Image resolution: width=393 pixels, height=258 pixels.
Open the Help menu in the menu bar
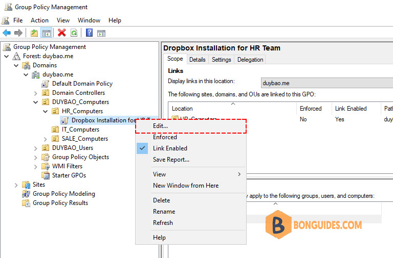pyautogui.click(x=115, y=20)
